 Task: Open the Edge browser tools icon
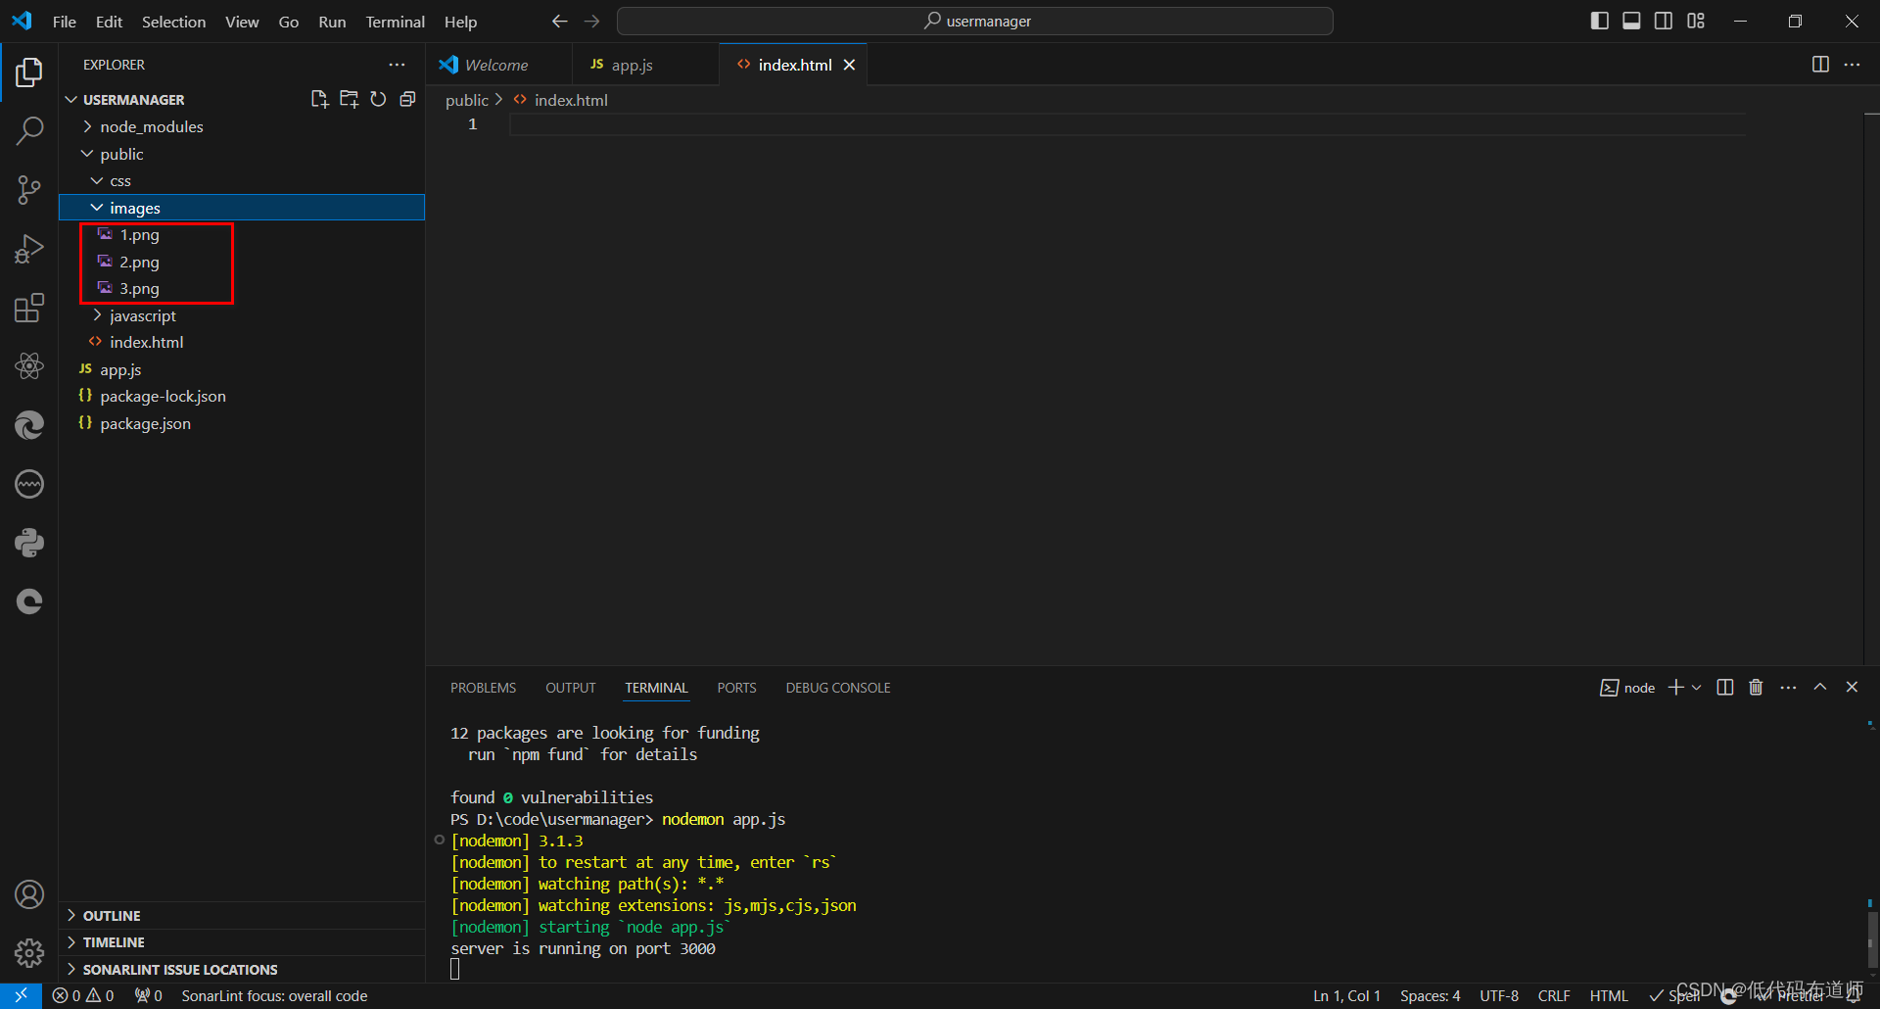point(29,425)
